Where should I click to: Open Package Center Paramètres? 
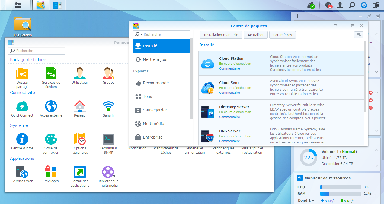(x=283, y=35)
